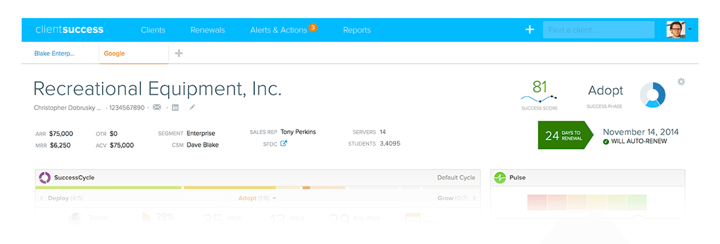Click the 24 days to renewal badge
720x244 pixels.
pos(565,135)
